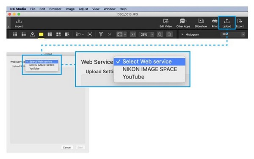Click the filter funnel icon
The height and width of the screenshot is (159, 254).
point(101,34)
